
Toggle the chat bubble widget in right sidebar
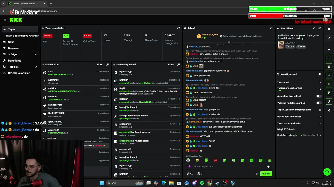[x=329, y=75]
